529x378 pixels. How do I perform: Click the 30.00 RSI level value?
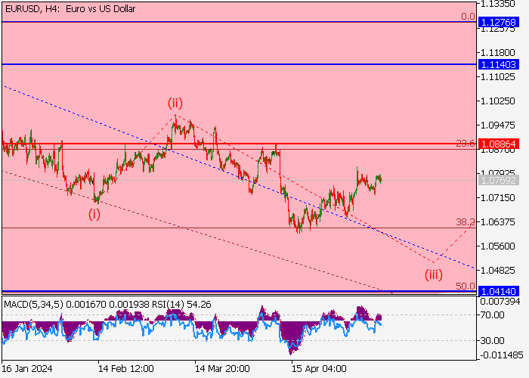[x=492, y=340]
